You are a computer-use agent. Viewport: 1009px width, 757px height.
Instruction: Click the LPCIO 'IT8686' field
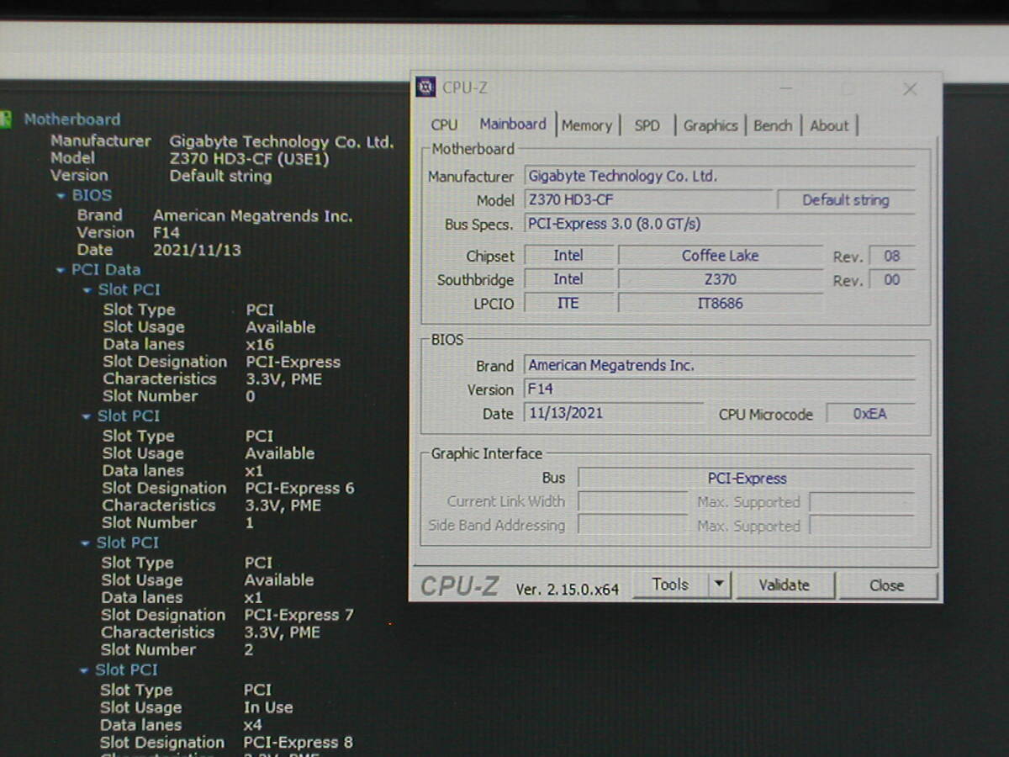721,303
